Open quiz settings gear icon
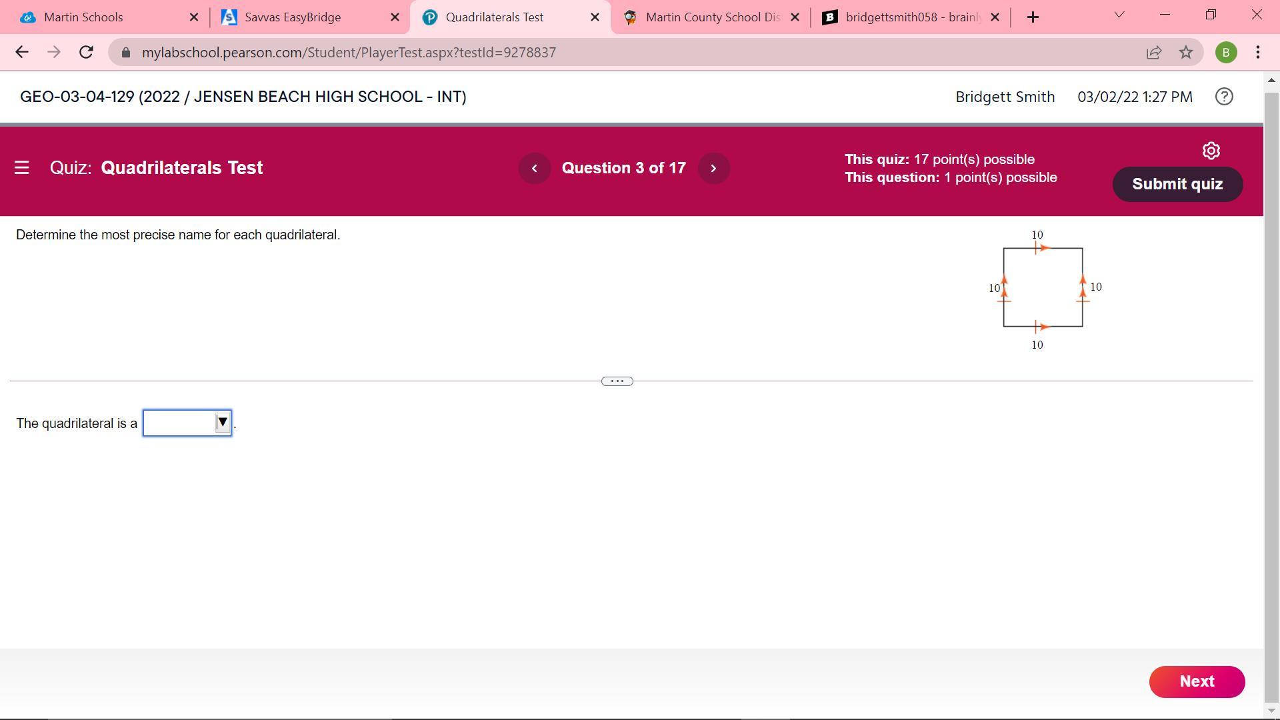This screenshot has width=1280, height=720. [1211, 151]
